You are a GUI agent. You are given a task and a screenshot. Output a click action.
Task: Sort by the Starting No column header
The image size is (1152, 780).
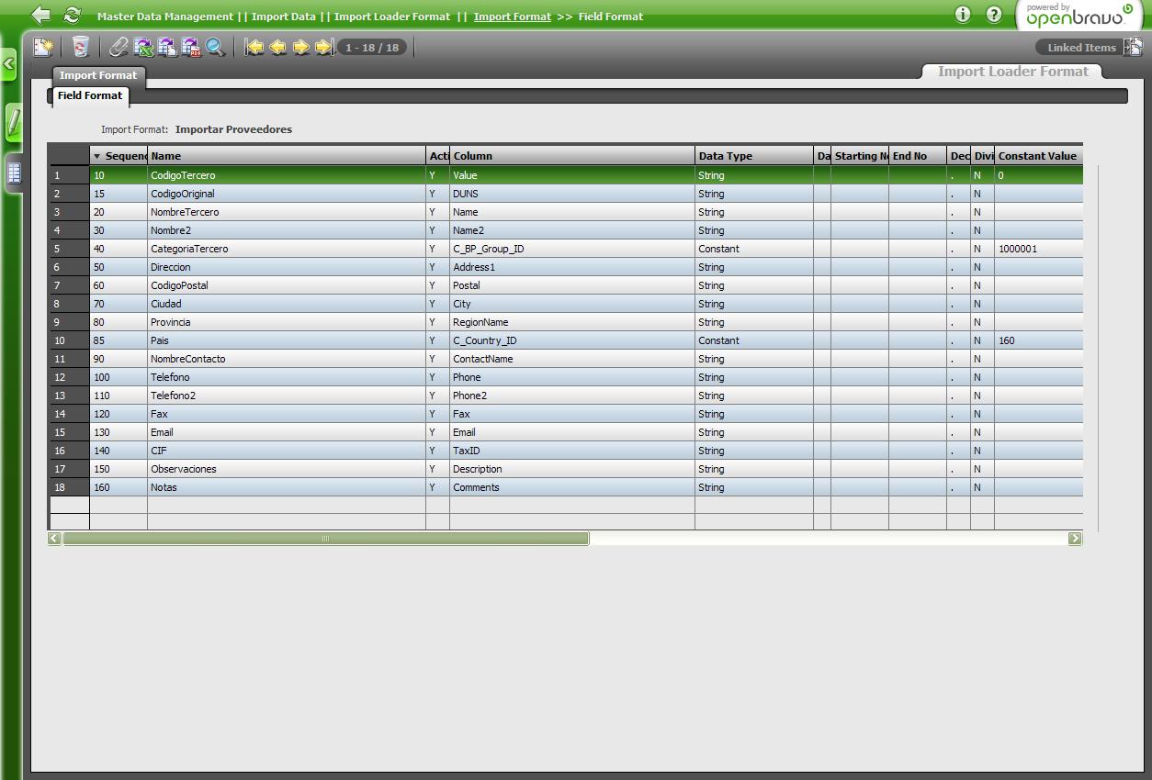pyautogui.click(x=860, y=156)
